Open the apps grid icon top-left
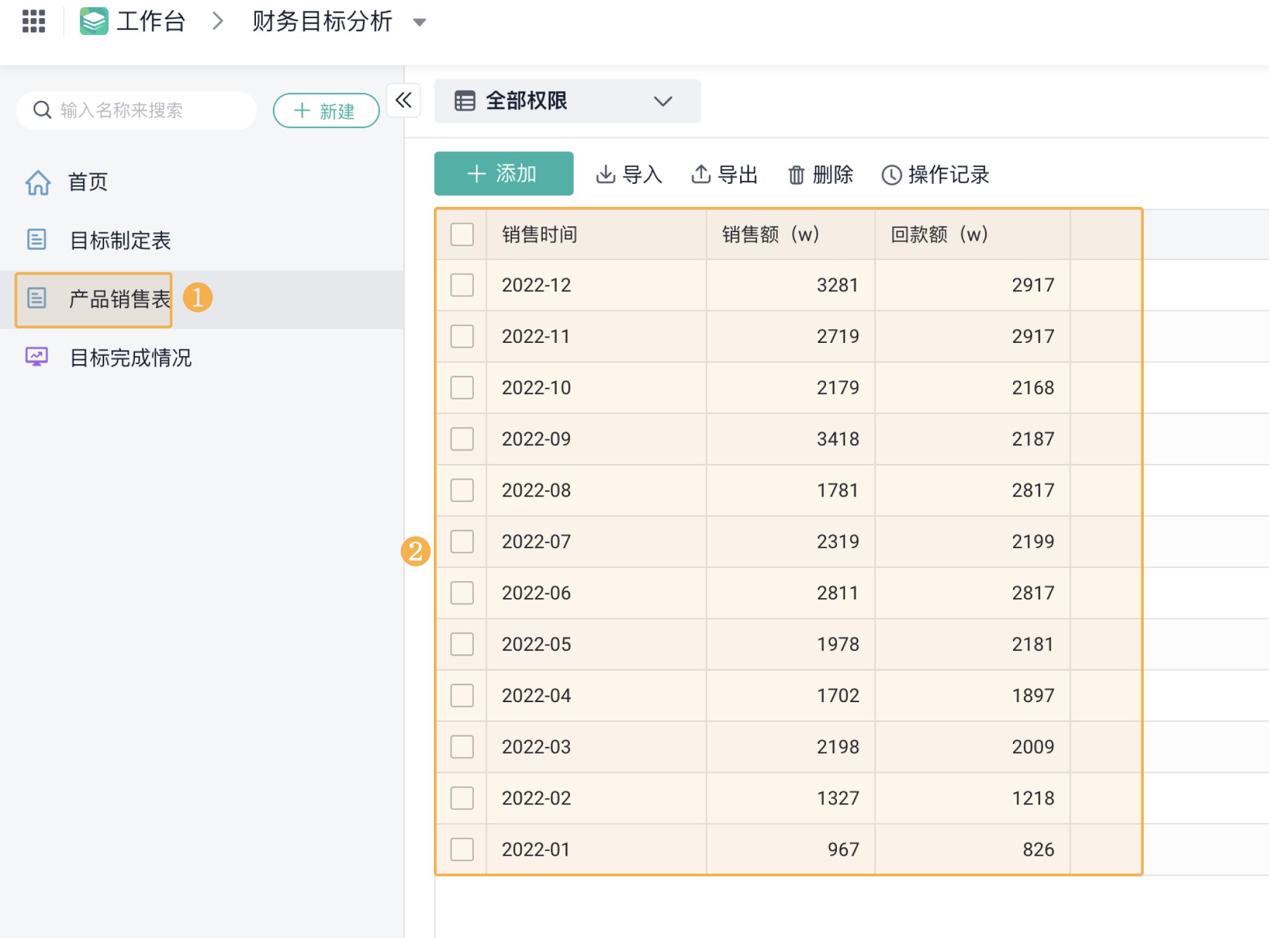 34,21
